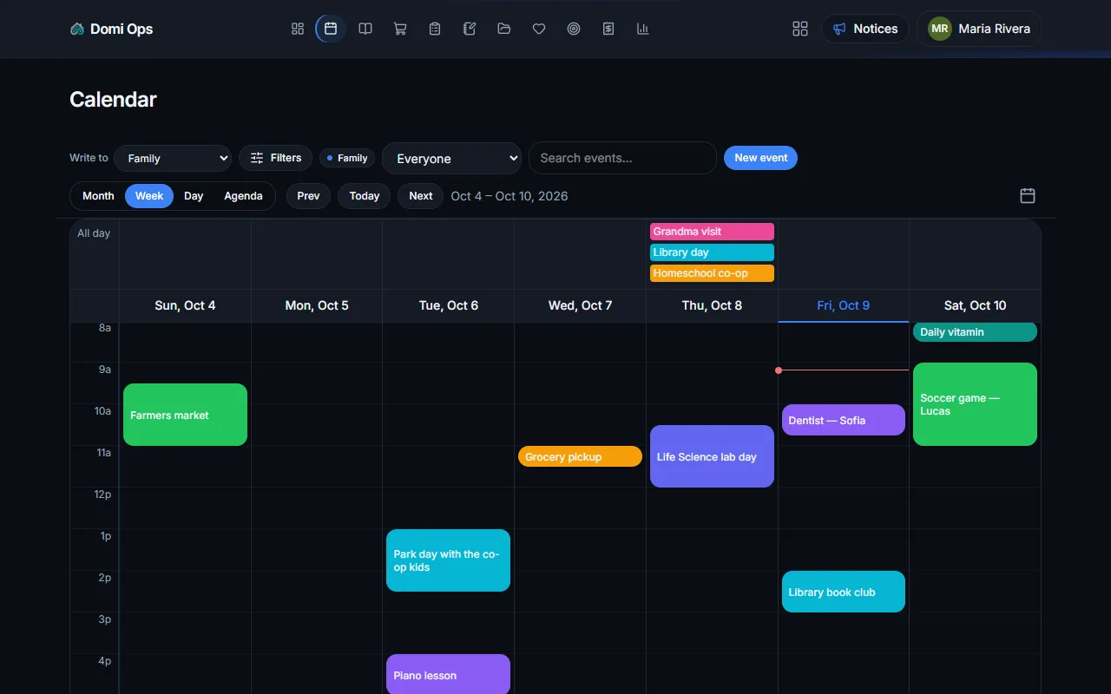Open the folder icon in navigation
Image resolution: width=1111 pixels, height=694 pixels.
504,29
